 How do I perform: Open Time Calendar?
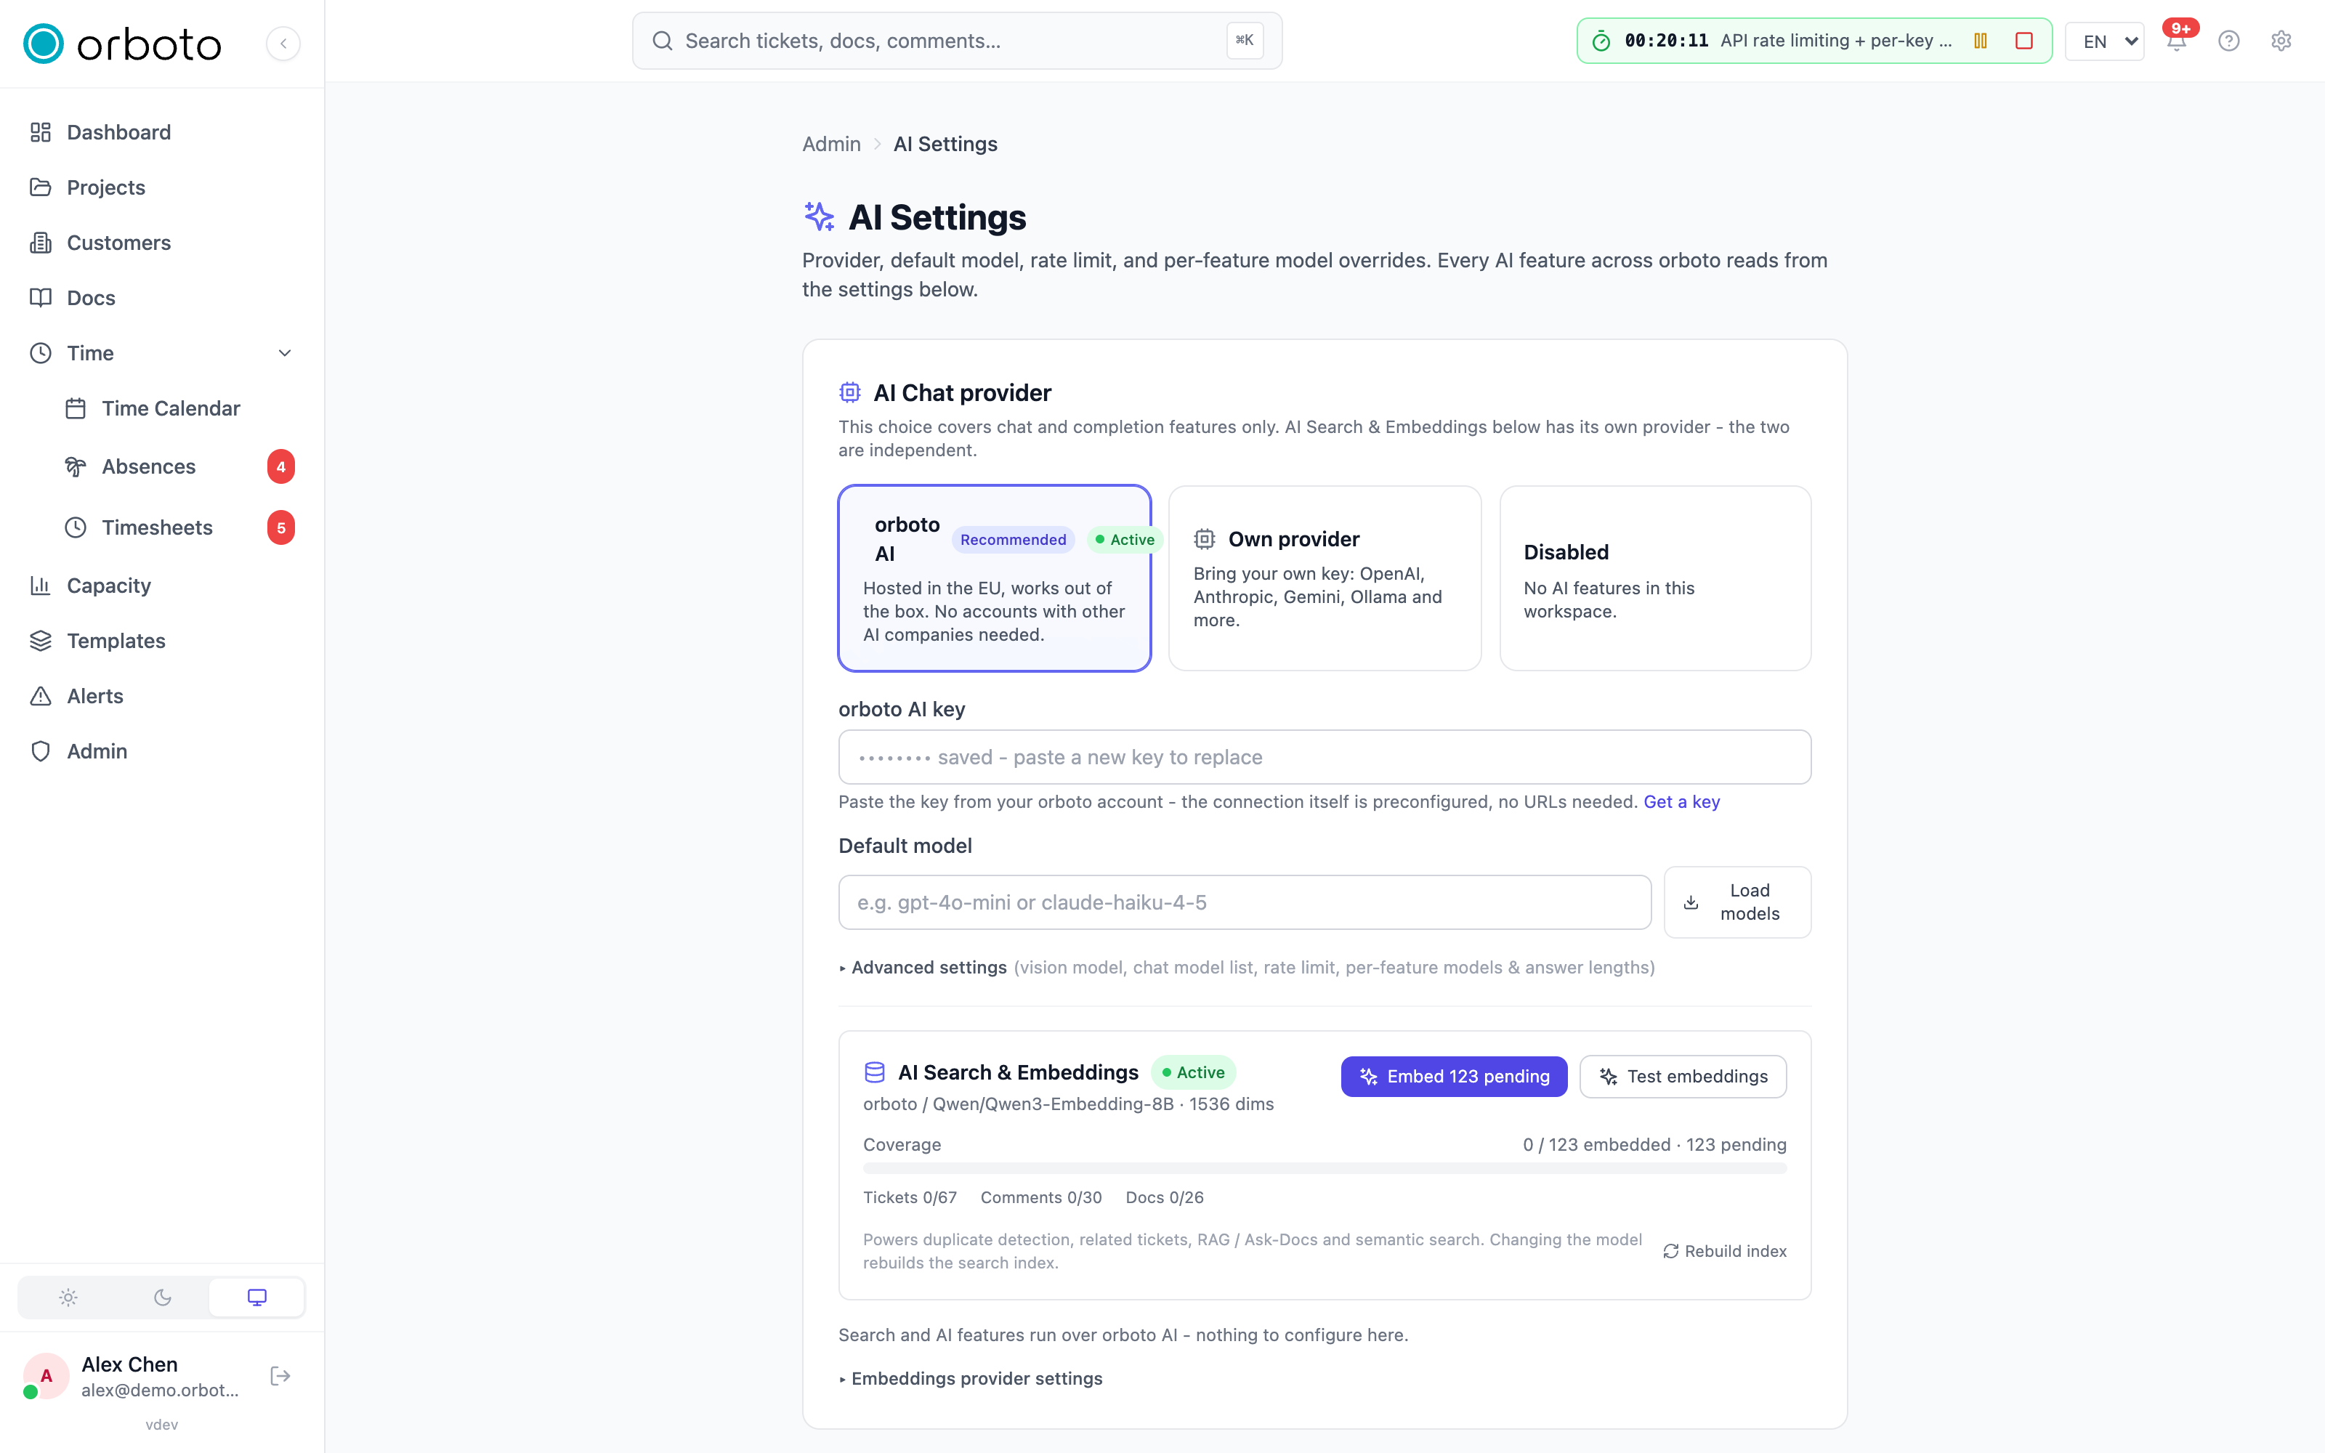tap(171, 408)
